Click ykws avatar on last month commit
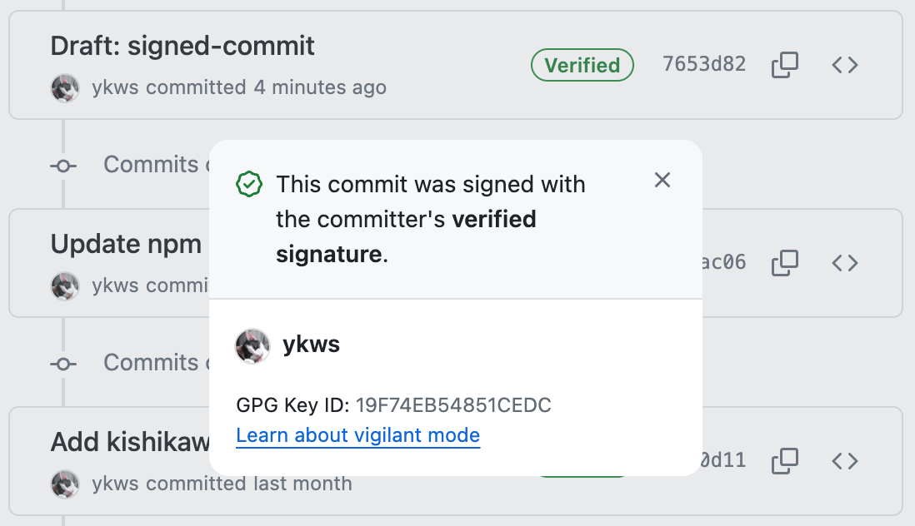 click(65, 484)
